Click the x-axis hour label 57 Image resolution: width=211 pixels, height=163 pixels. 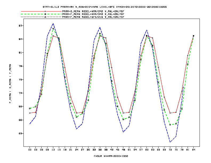(x=141, y=150)
